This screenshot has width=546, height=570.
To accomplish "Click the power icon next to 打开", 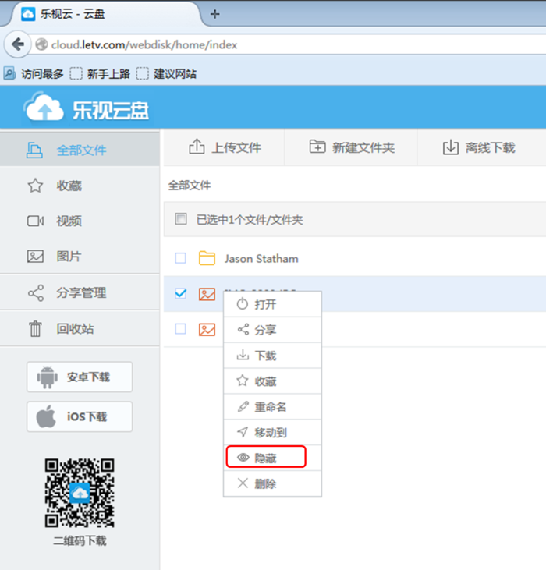I will [x=243, y=303].
